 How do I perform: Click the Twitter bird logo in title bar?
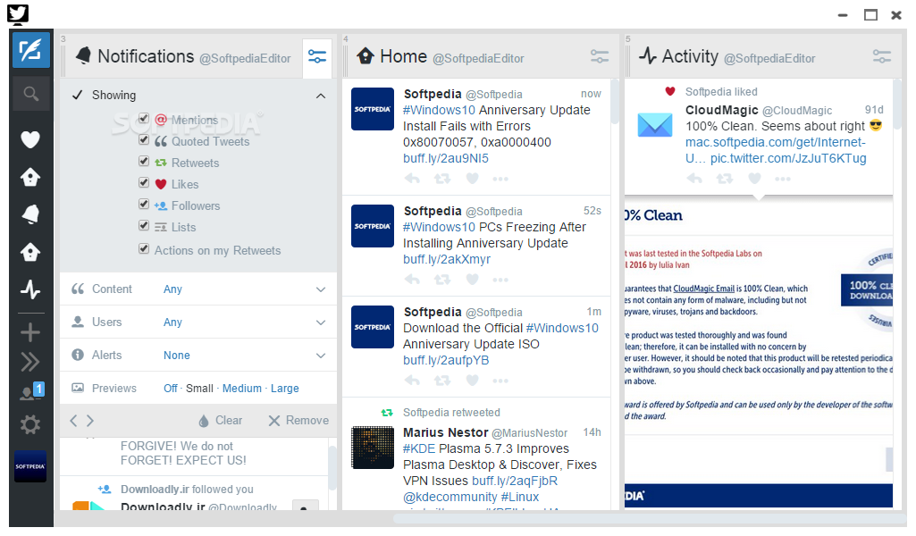tap(18, 14)
